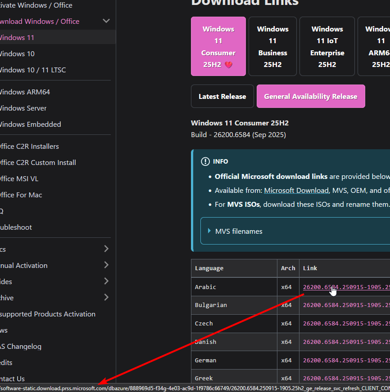Click the Language column header
Screen dimensions: 390x392
tap(234, 268)
